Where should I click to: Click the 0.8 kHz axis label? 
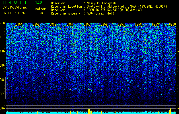pos(2,80)
